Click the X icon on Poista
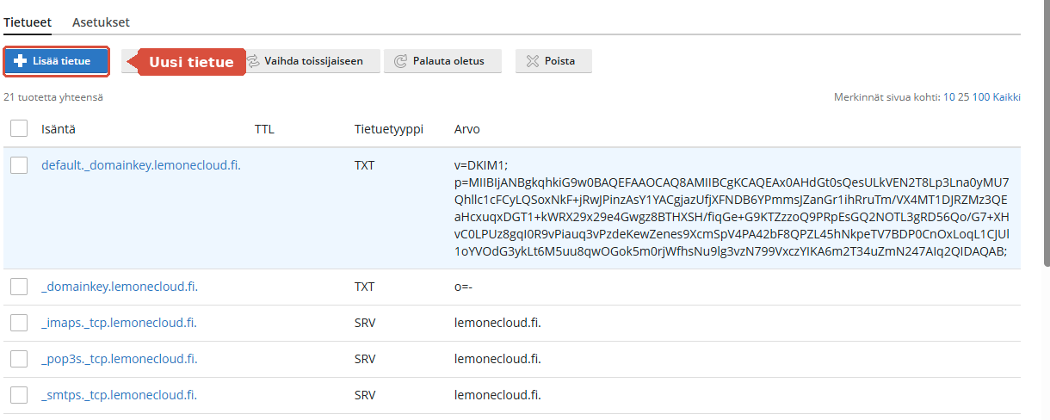Viewport: 1050px width, 420px height. 533,61
